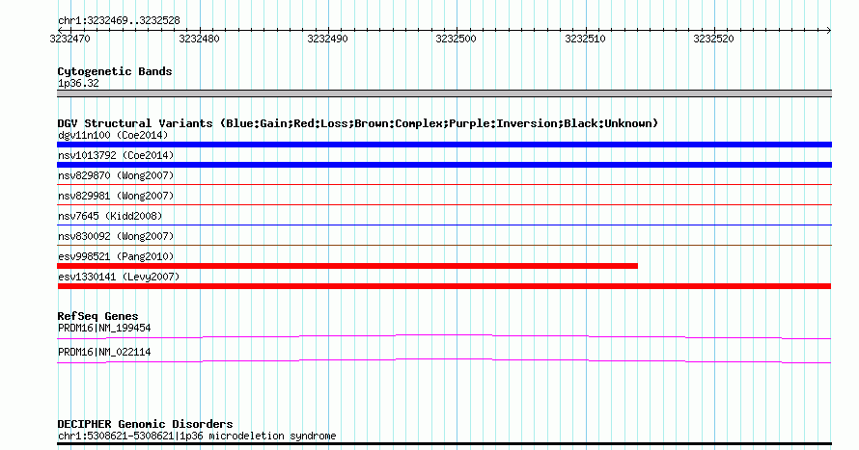The image size is (859, 450).
Task: Select the nsv829870 (Wong2007) label
Action: (116, 175)
